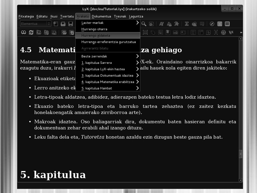
Task: Open the Dokumentua menu
Action: (101, 16)
